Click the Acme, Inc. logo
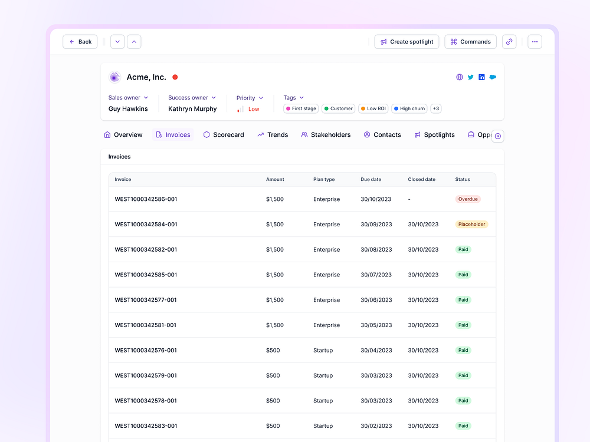 (114, 77)
